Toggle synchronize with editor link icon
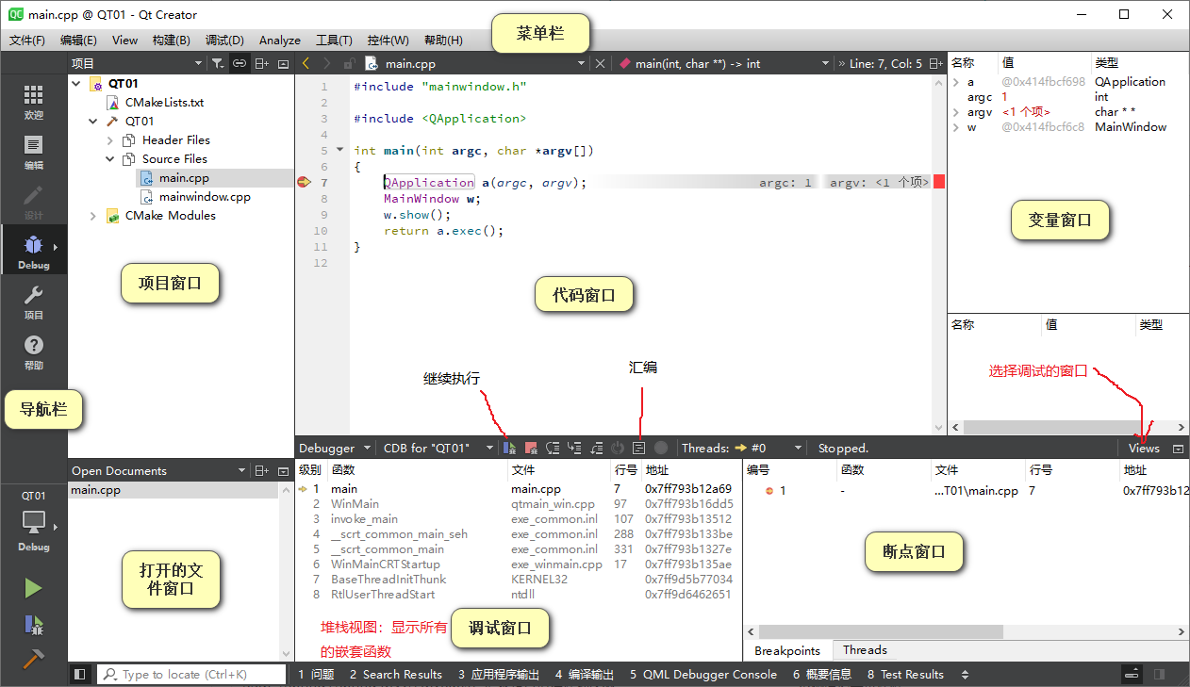Viewport: 1190px width, 687px height. [240, 63]
